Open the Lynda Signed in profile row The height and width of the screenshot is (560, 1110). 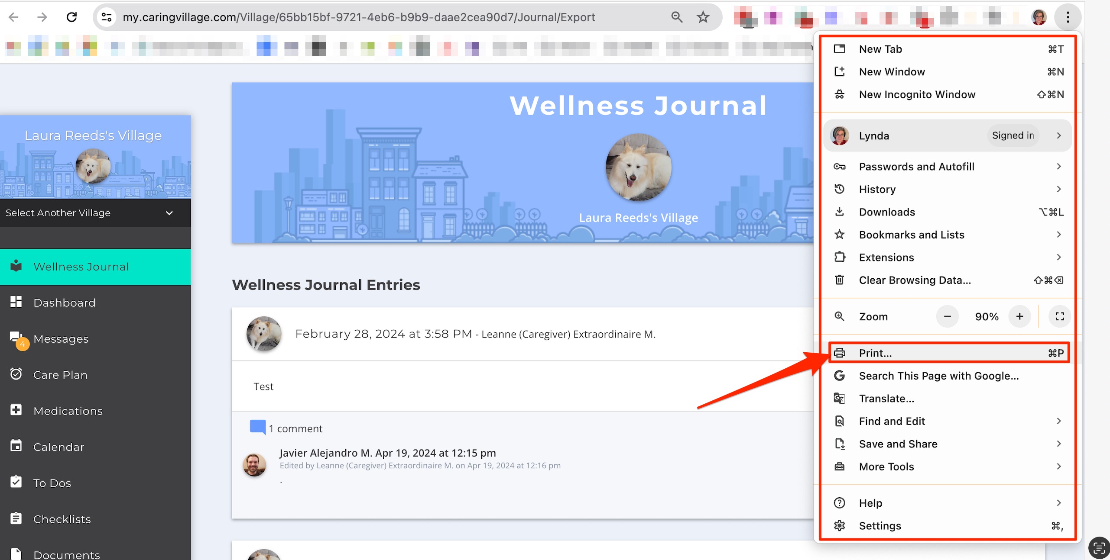(x=948, y=135)
